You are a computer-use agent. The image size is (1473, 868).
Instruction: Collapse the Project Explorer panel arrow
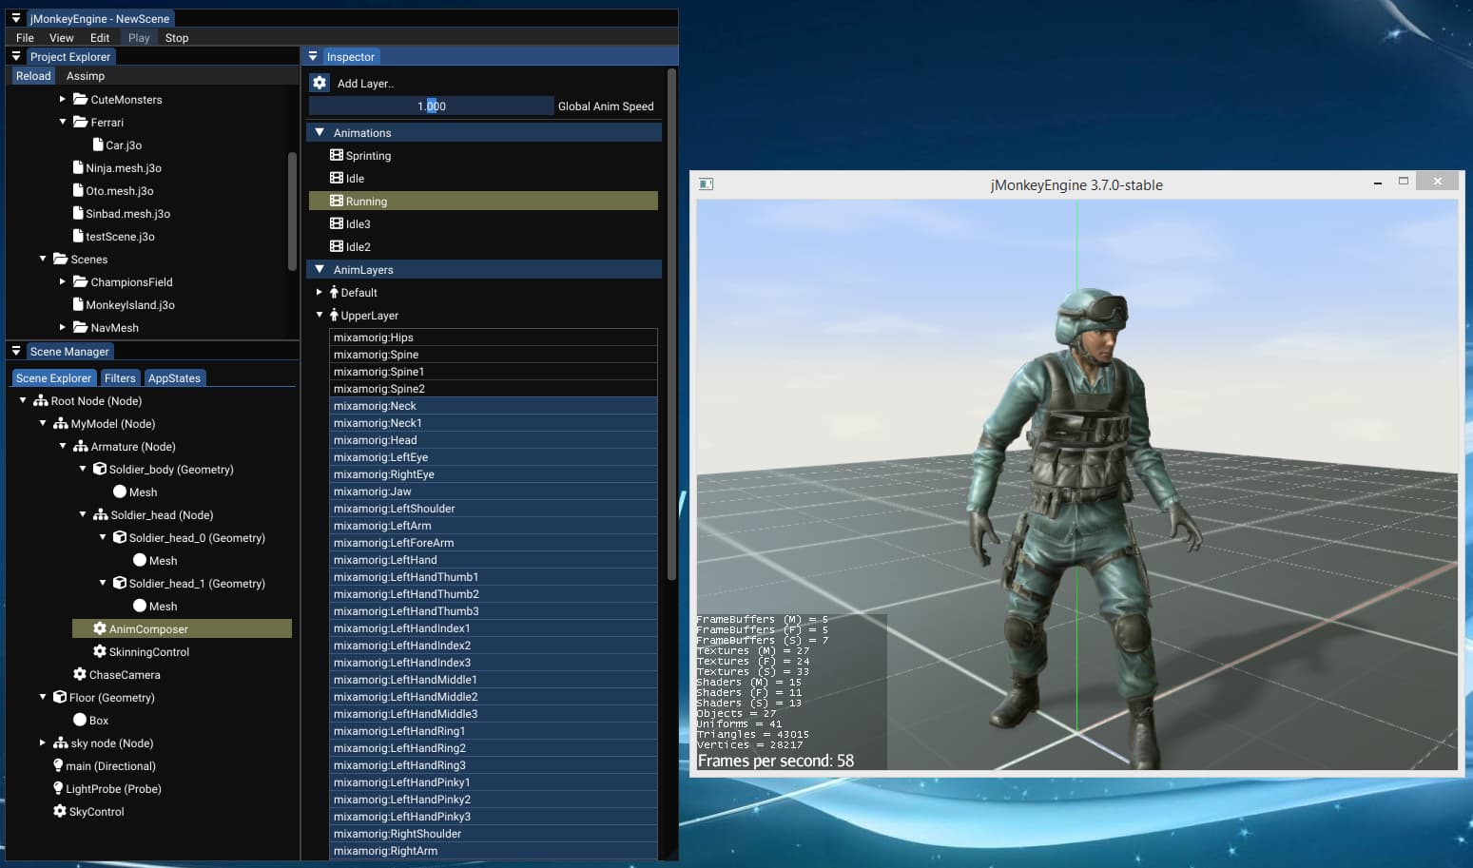pos(16,56)
